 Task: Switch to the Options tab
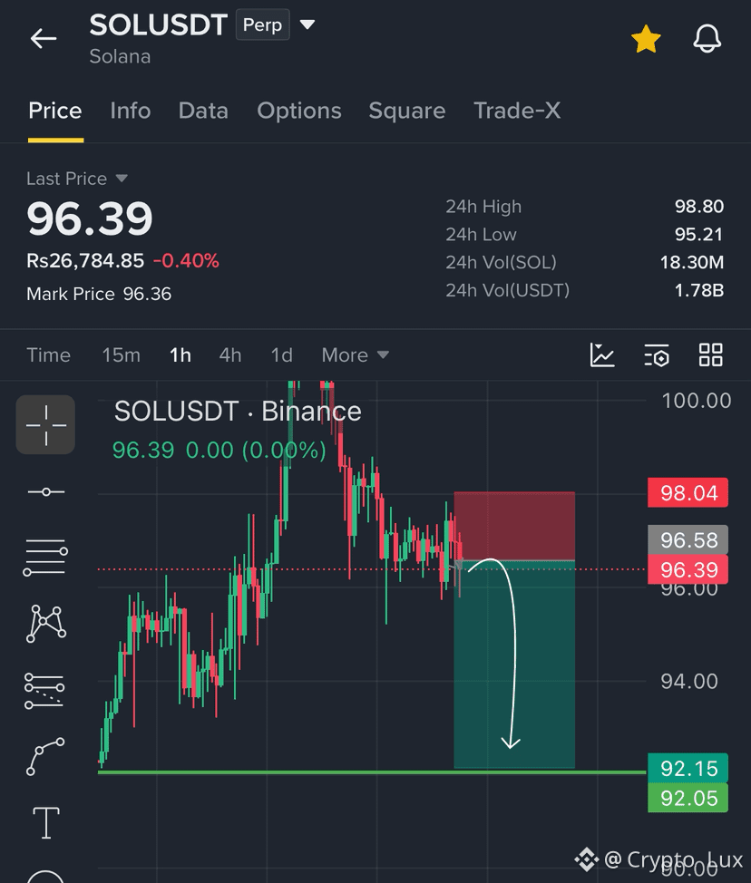(299, 111)
